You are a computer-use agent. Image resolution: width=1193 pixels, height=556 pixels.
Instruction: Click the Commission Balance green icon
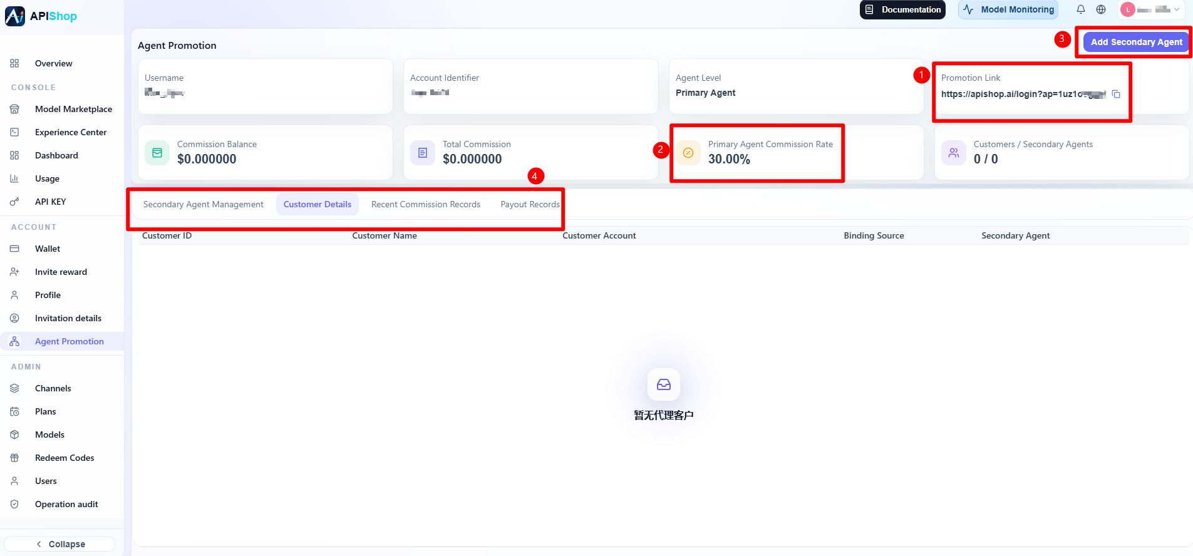coord(157,153)
